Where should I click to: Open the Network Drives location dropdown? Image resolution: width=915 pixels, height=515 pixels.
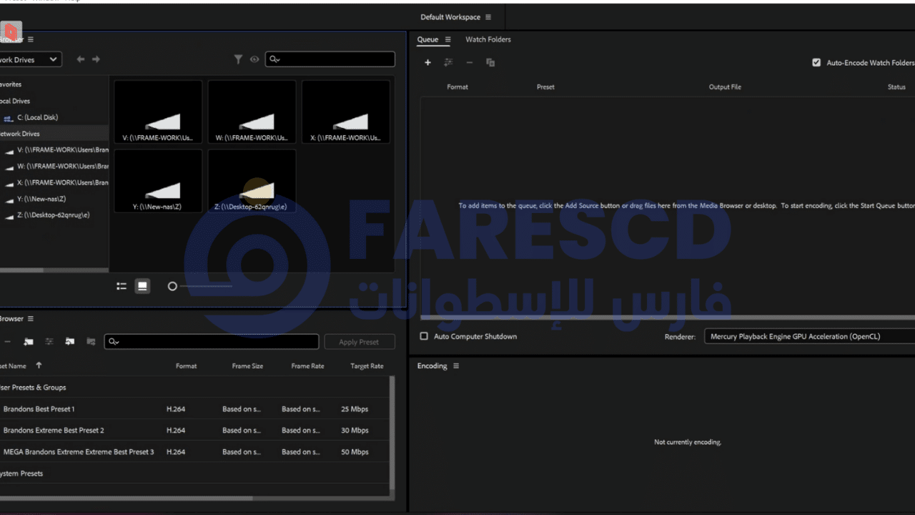coord(31,59)
